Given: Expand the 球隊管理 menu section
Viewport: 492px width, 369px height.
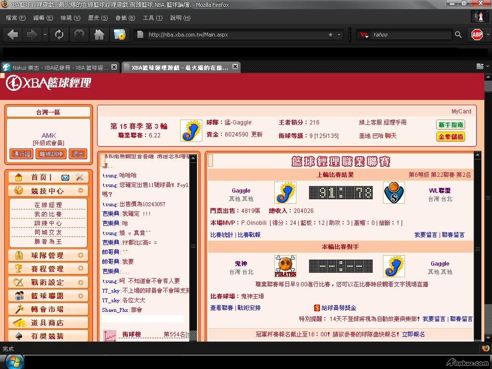Looking at the screenshot, I should 80,256.
